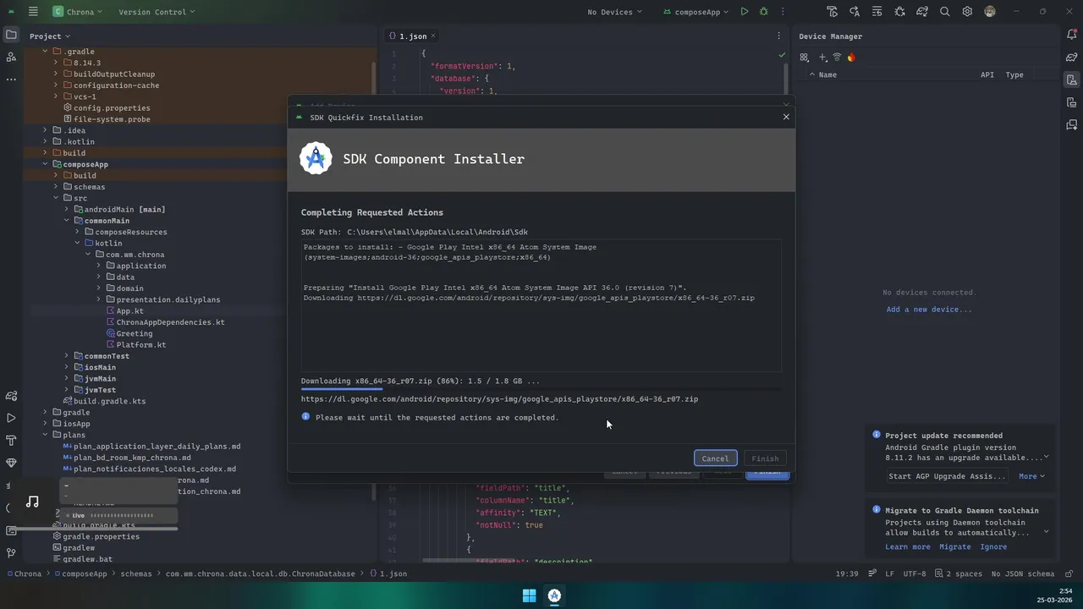The width and height of the screenshot is (1083, 609).
Task: Expand the androidMain [main] source set
Action: tap(67, 209)
